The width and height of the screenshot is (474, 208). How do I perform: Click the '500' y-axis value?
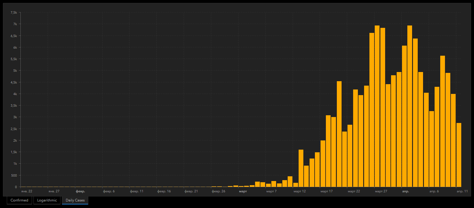[14, 175]
